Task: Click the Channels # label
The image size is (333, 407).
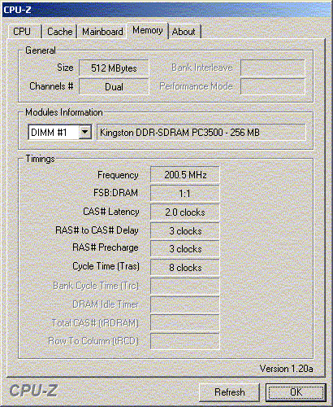Action: tap(51, 86)
